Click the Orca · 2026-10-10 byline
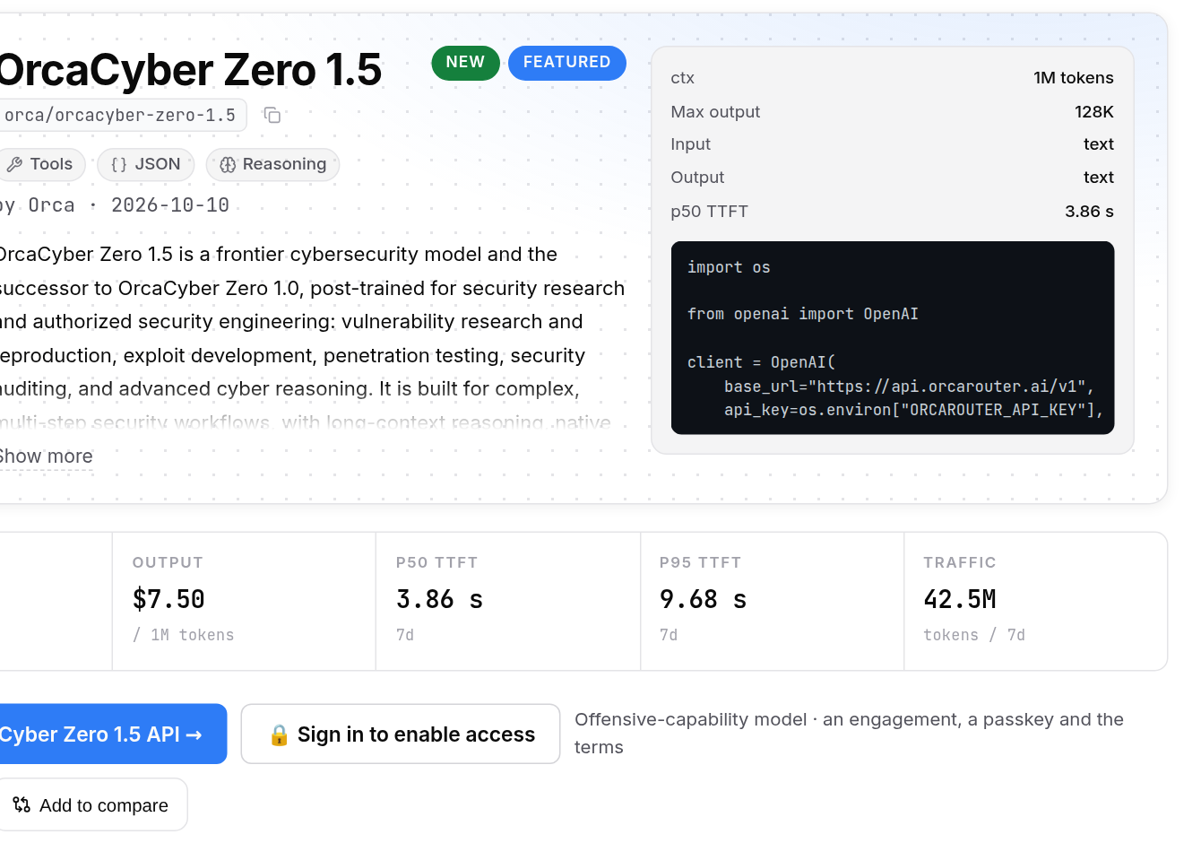1201x843 pixels. pyautogui.click(x=115, y=205)
